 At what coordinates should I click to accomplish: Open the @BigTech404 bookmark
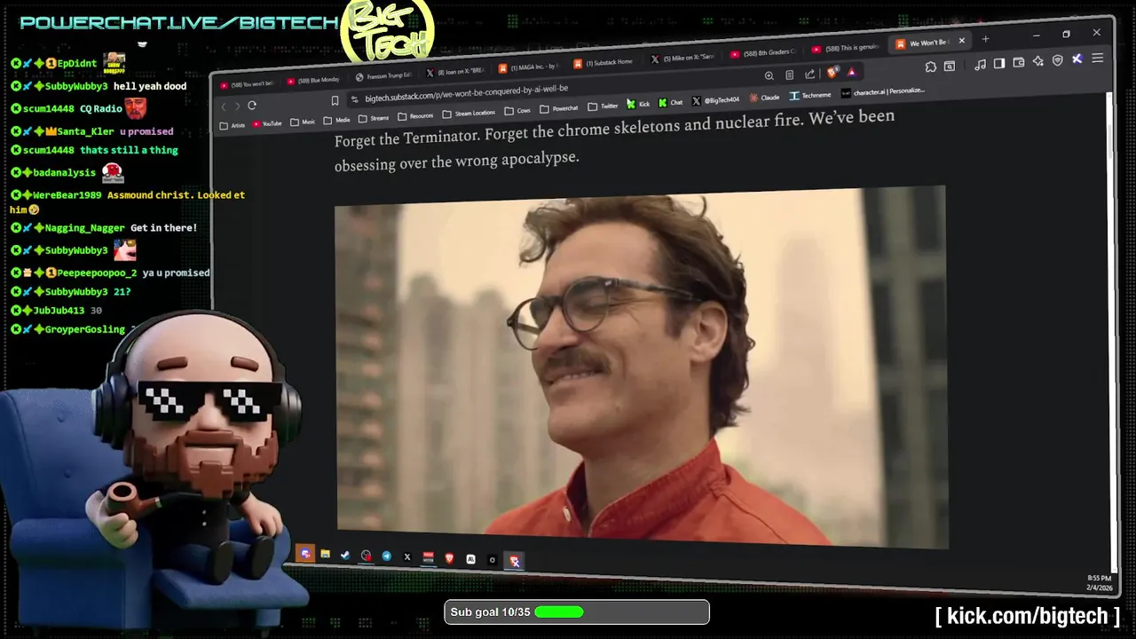716,100
